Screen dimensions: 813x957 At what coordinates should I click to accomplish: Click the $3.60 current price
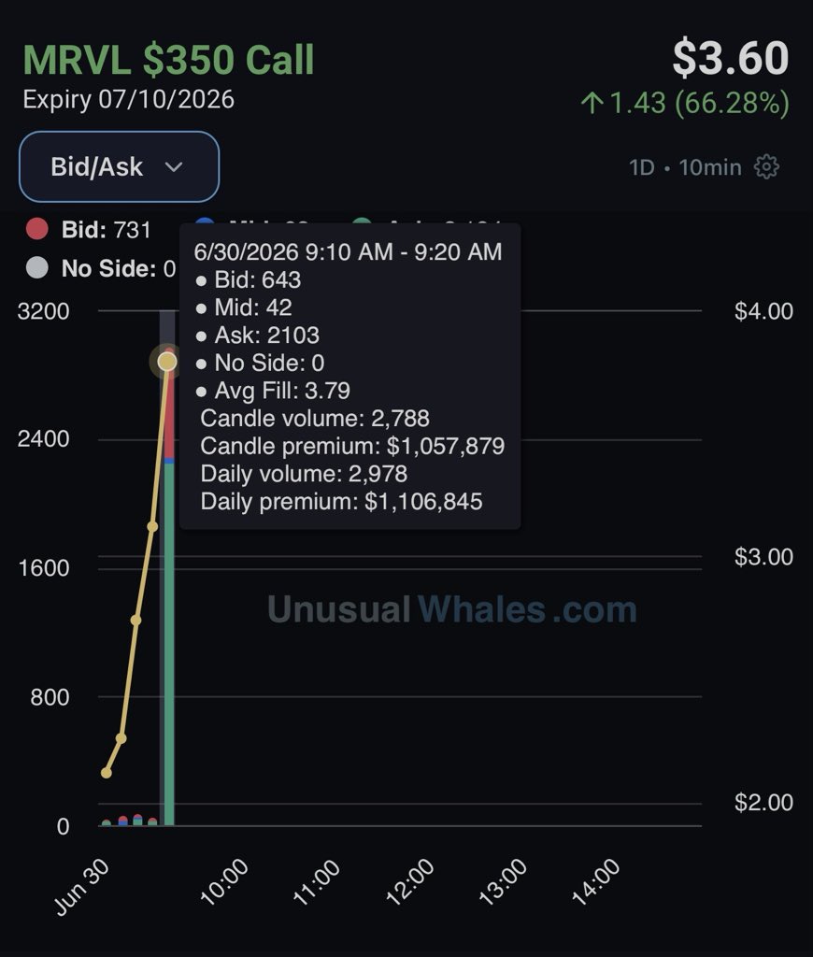731,57
